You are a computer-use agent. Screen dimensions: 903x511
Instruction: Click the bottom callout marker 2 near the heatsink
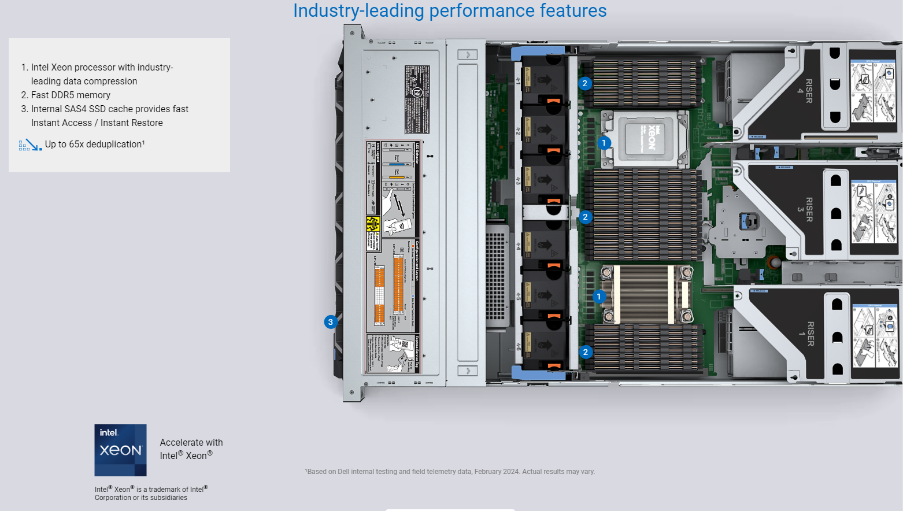pyautogui.click(x=586, y=351)
